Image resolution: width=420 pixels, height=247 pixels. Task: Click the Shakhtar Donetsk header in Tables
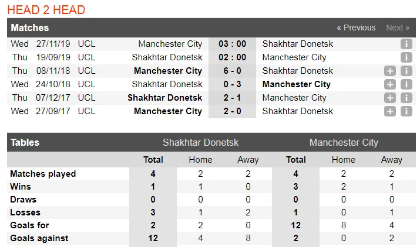(200, 143)
